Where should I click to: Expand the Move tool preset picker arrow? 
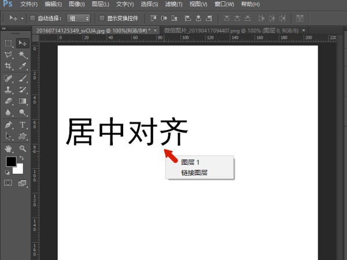pos(22,18)
